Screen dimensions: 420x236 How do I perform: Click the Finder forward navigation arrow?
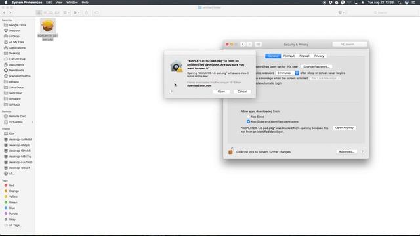pos(10,12)
